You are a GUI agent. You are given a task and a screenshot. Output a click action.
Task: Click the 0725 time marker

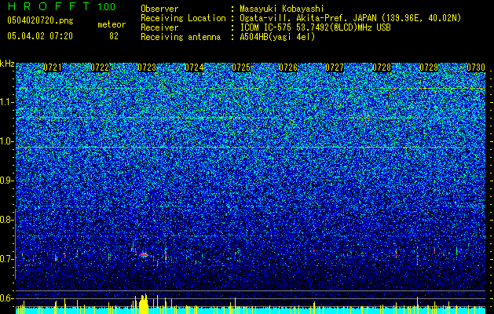tap(241, 68)
